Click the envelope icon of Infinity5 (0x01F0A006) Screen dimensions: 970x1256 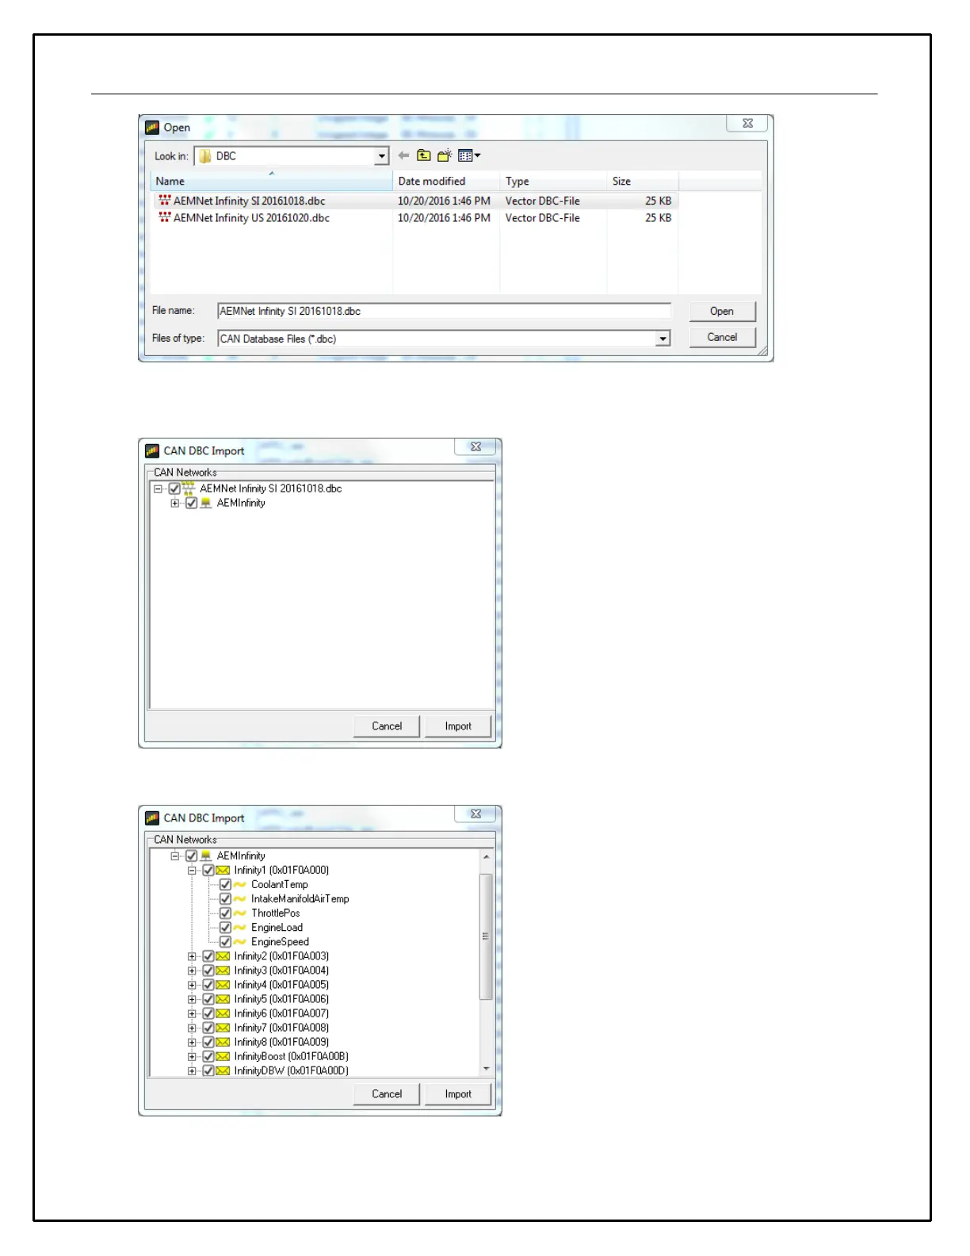(223, 999)
